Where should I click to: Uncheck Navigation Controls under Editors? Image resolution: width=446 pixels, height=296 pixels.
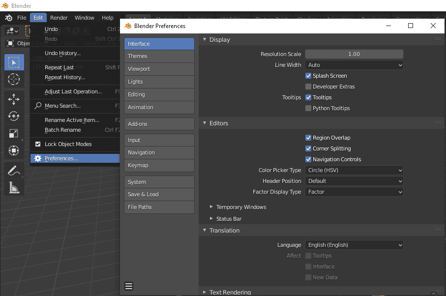308,159
